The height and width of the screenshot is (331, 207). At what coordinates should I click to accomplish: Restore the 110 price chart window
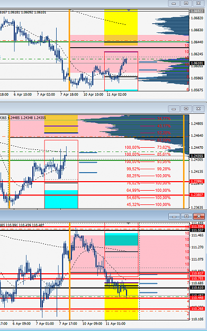click(186, 217)
